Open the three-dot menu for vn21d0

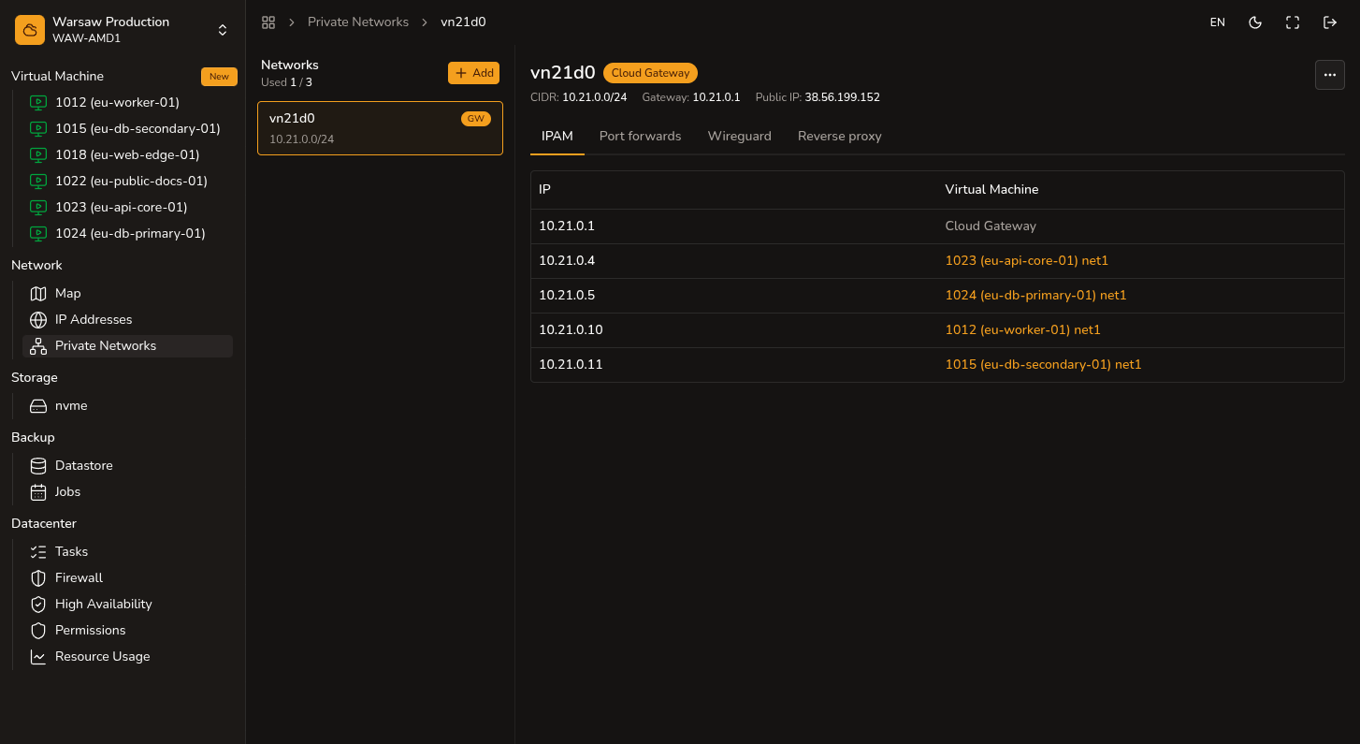[1330, 75]
